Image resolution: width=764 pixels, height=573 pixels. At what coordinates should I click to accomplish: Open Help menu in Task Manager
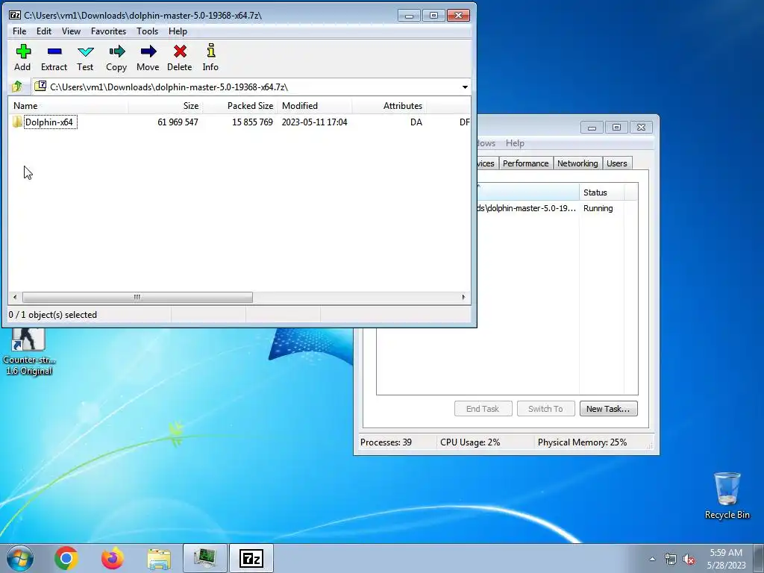[515, 143]
